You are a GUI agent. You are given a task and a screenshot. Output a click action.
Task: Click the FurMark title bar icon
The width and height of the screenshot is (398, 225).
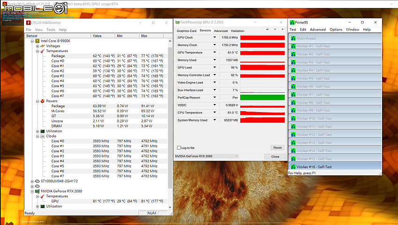tap(4, 4)
